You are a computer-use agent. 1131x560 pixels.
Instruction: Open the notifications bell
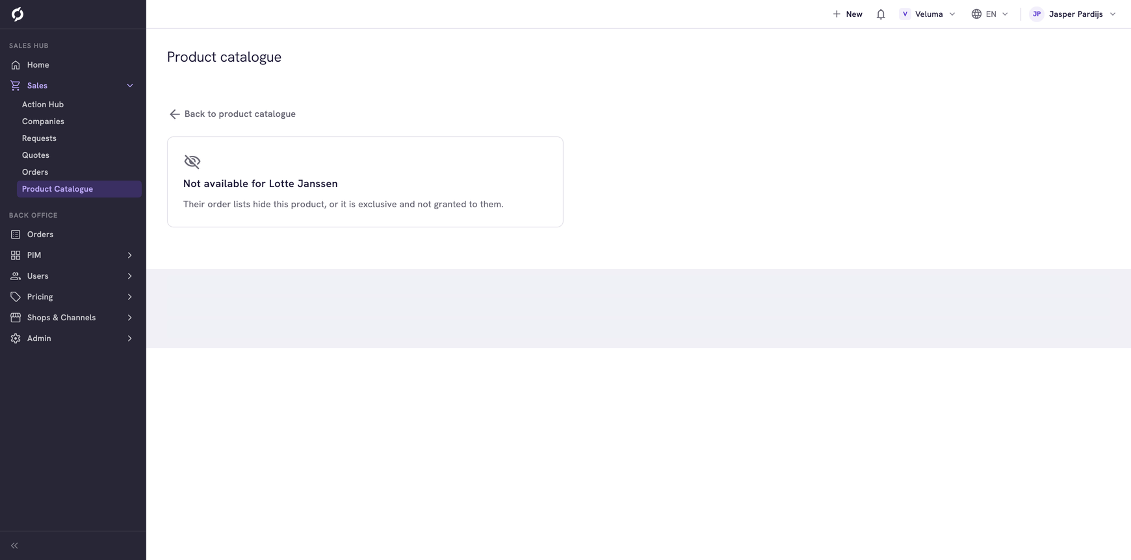[x=881, y=14]
